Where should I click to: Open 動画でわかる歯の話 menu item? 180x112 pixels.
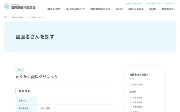[136, 9]
